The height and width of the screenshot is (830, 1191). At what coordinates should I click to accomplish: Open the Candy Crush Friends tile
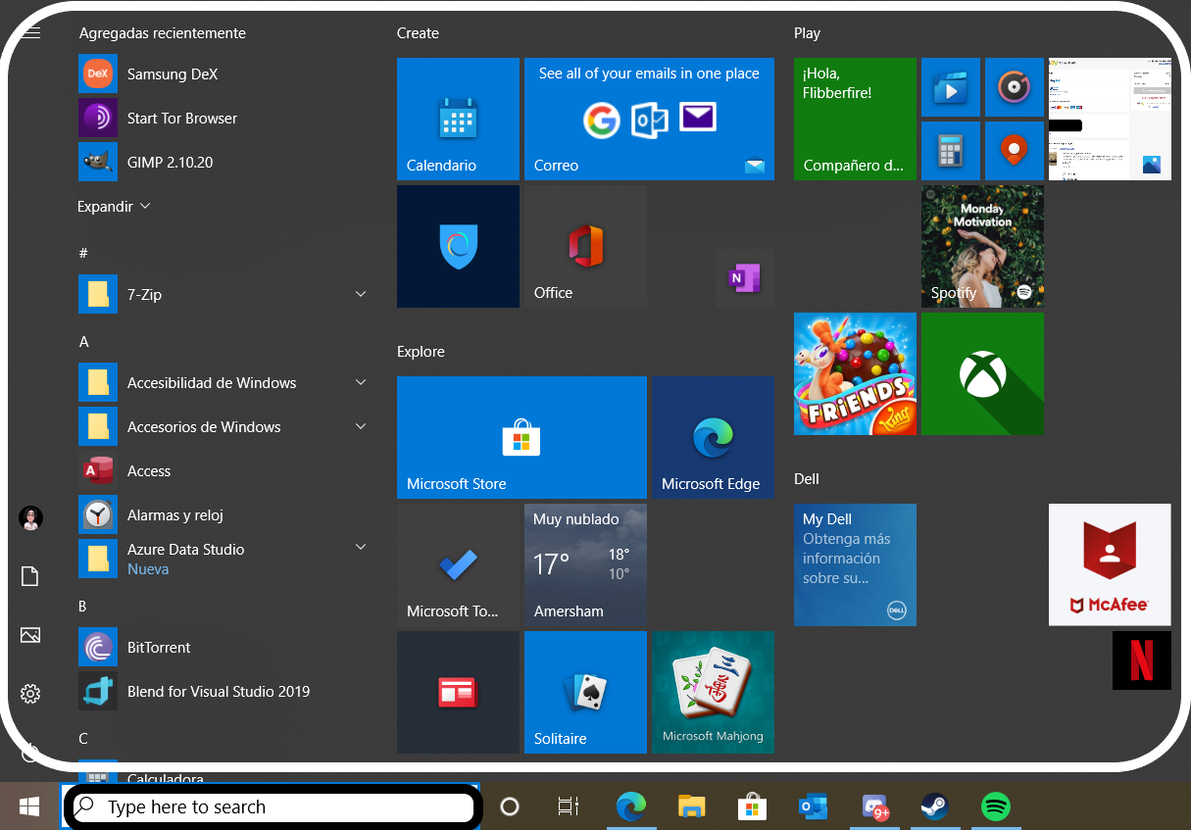855,373
